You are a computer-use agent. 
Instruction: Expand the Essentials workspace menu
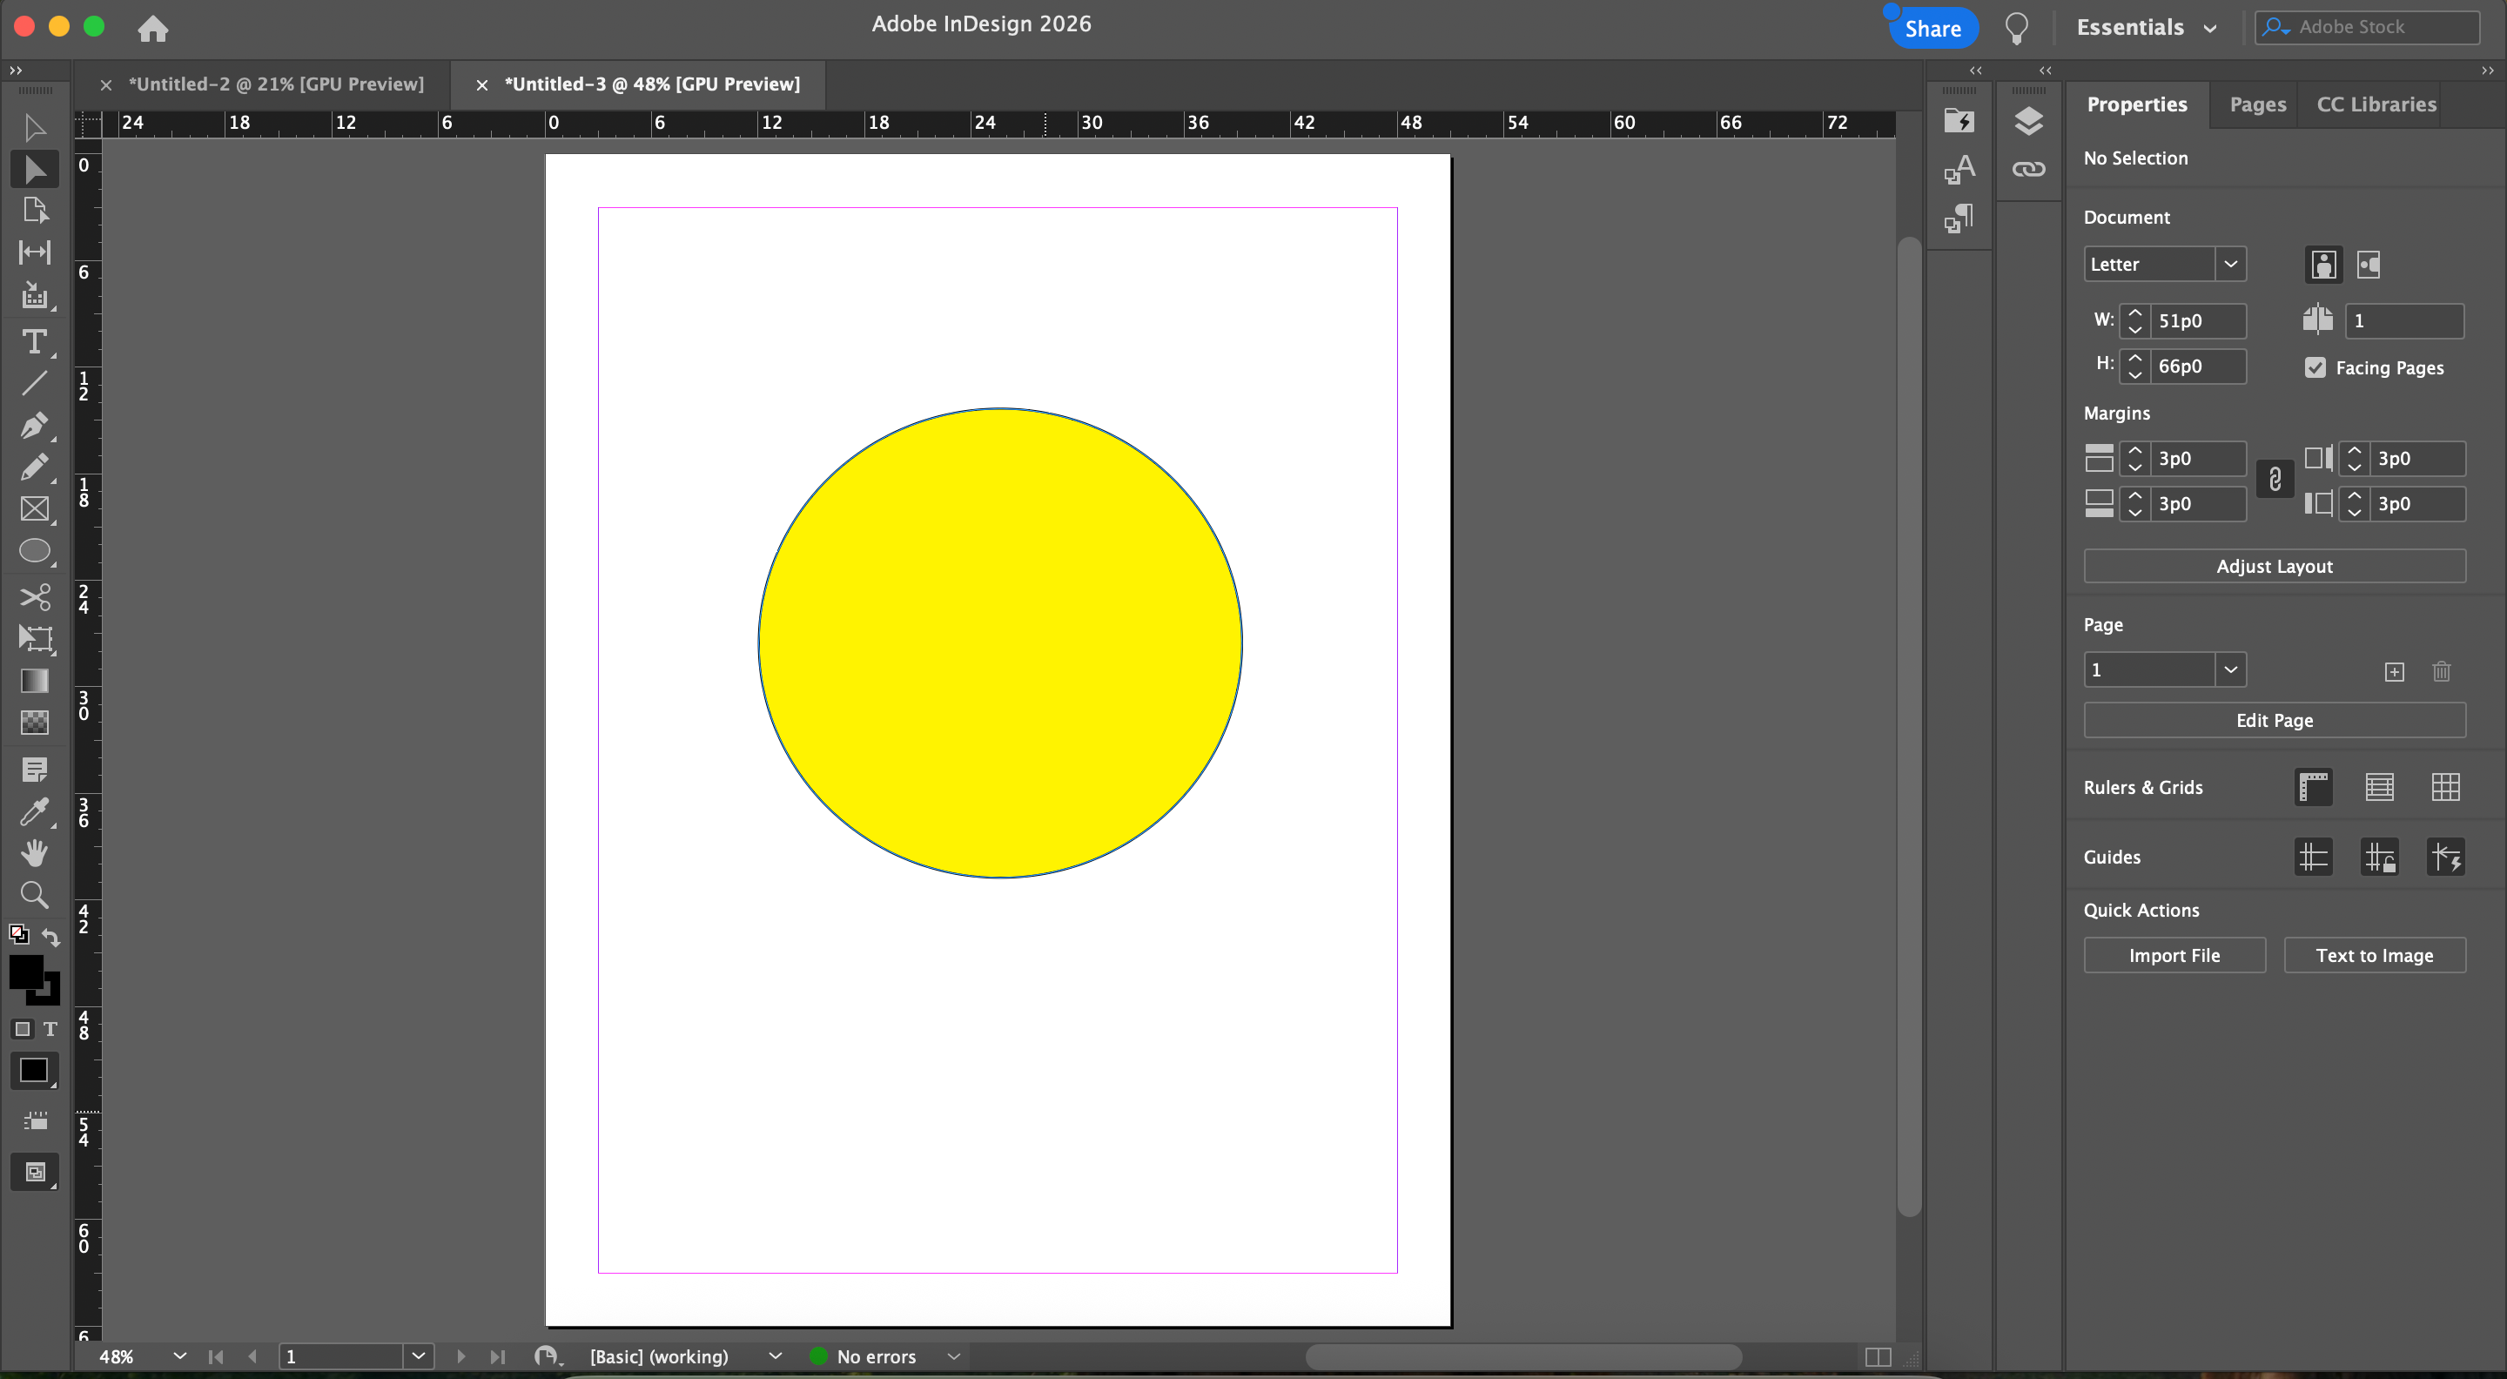(2146, 27)
